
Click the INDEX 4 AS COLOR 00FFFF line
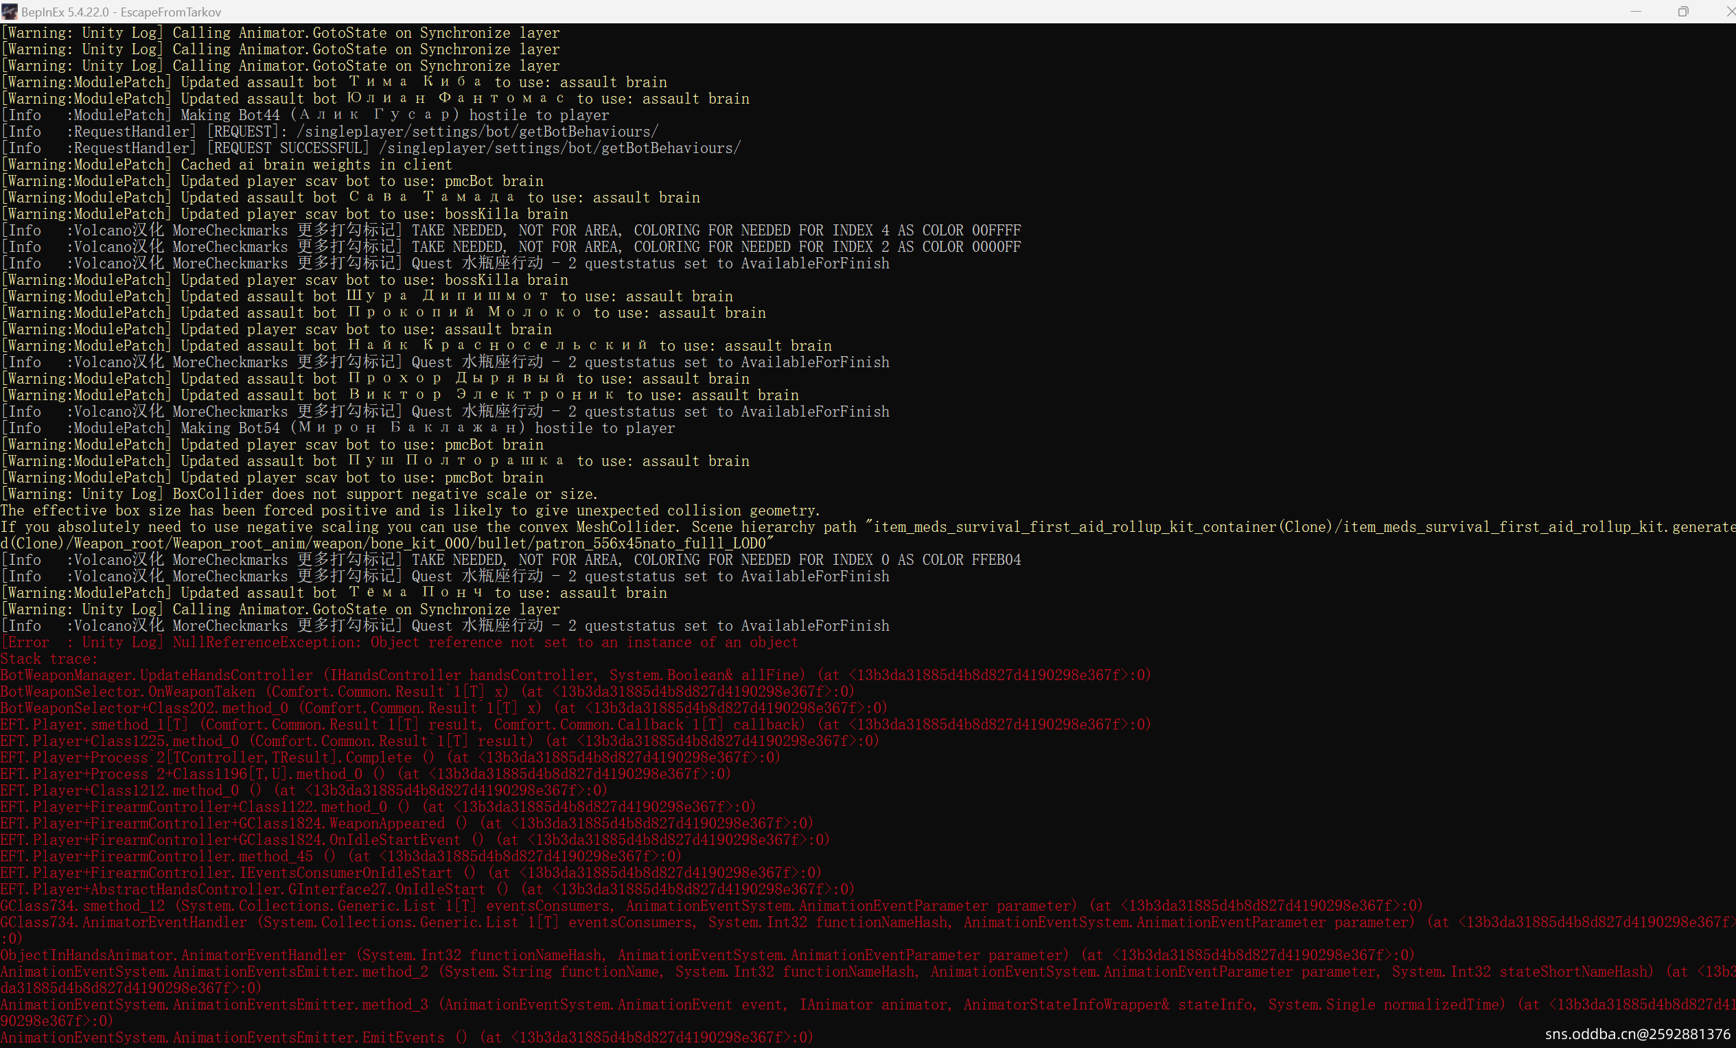[x=510, y=231]
